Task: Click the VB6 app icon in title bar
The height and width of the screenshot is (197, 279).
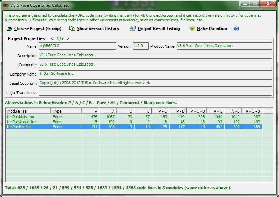Action: 6,5
